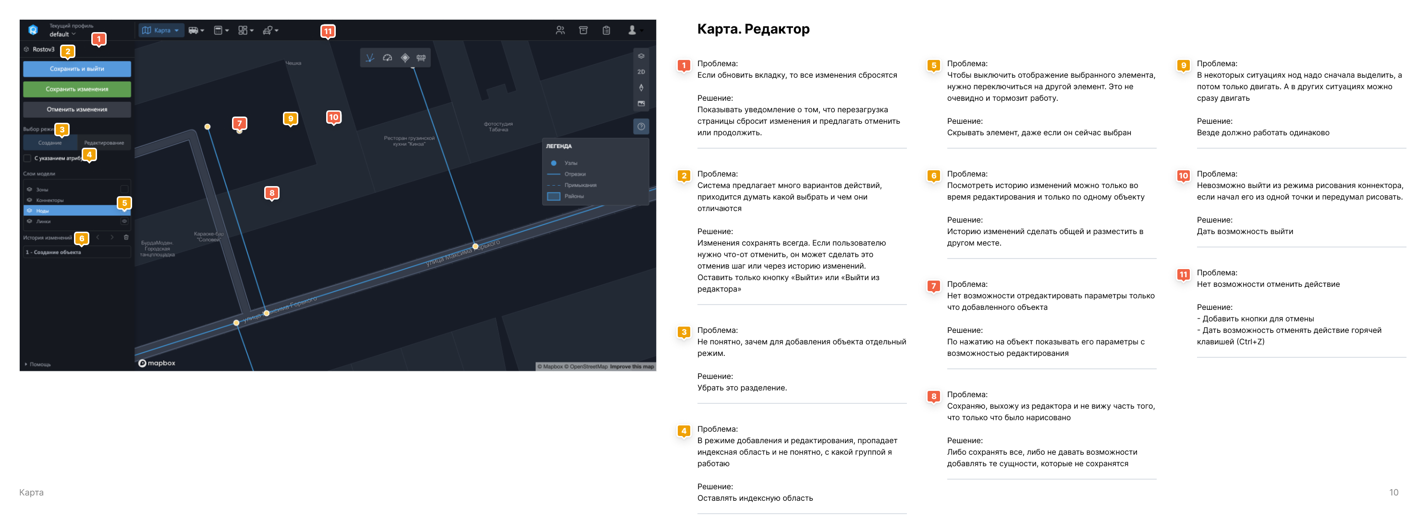Click the Районы legend rectangle swatch

(x=554, y=196)
